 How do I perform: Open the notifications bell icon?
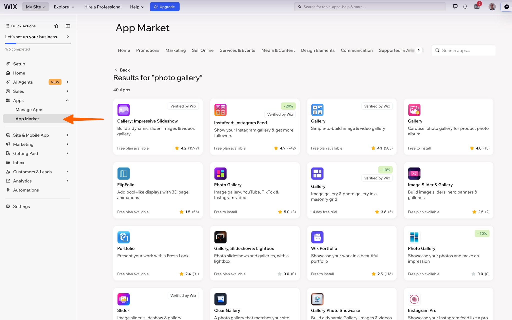[x=465, y=7]
